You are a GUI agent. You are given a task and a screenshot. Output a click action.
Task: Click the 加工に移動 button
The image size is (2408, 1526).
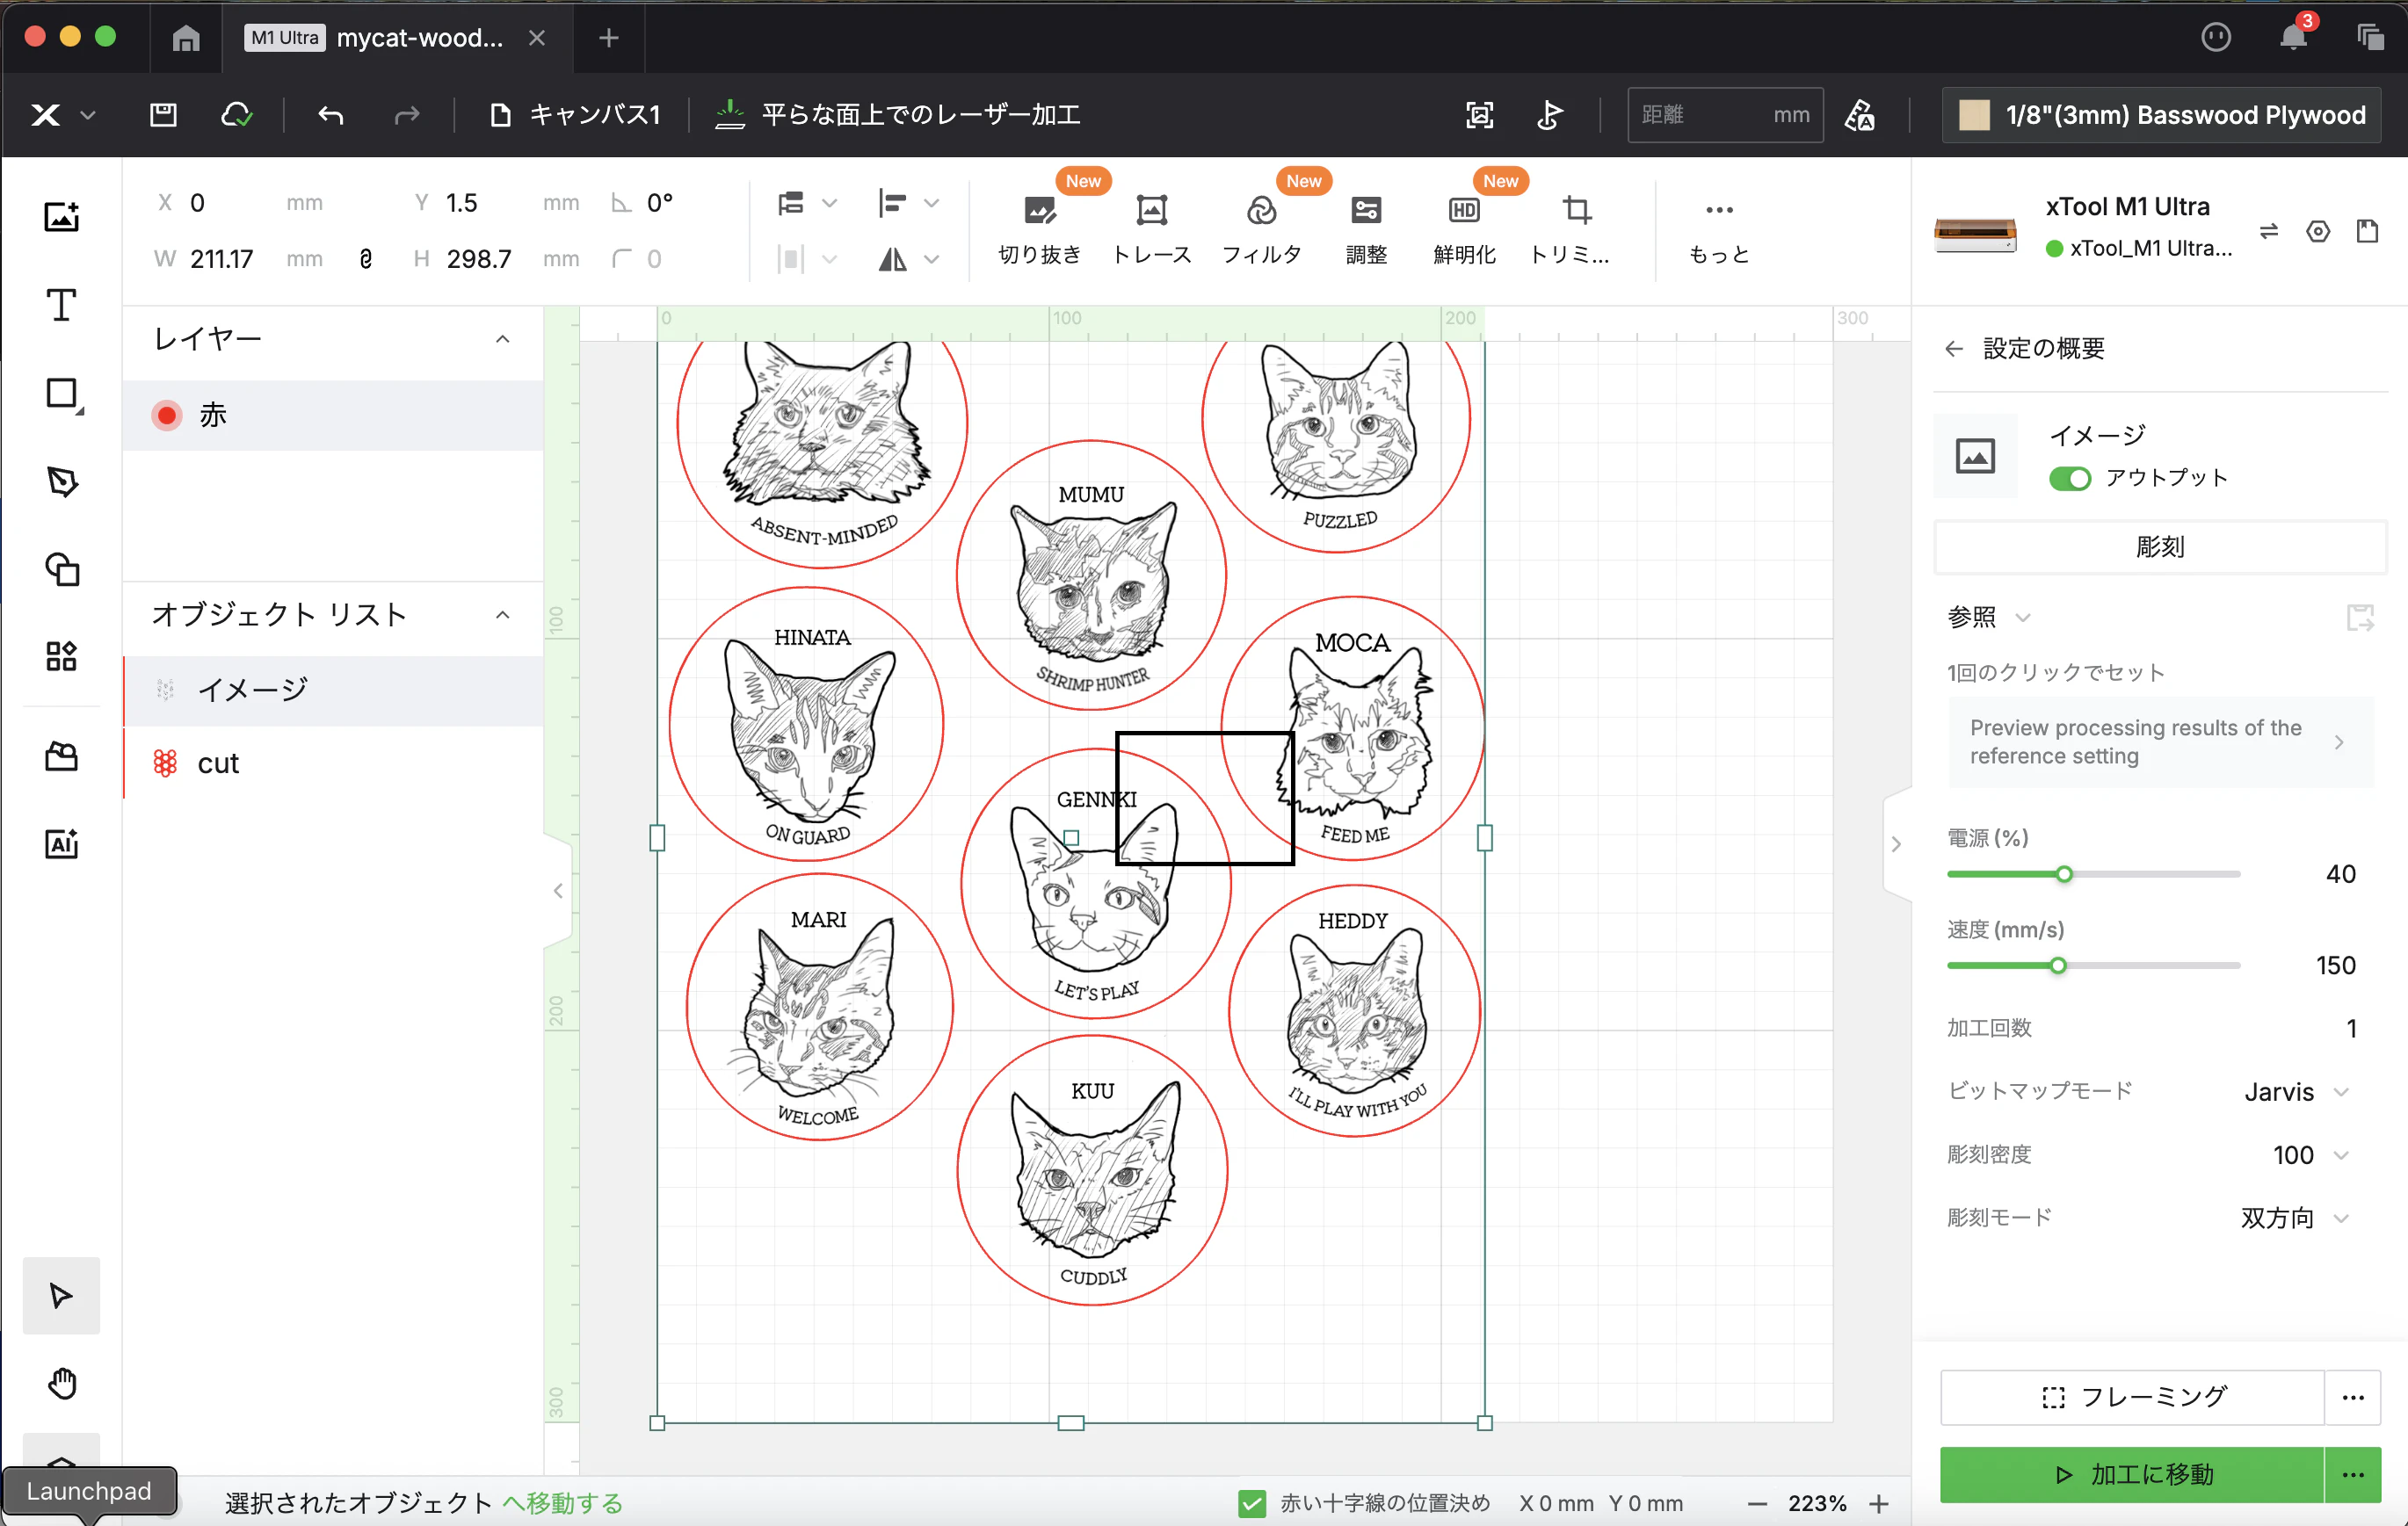click(2131, 1474)
